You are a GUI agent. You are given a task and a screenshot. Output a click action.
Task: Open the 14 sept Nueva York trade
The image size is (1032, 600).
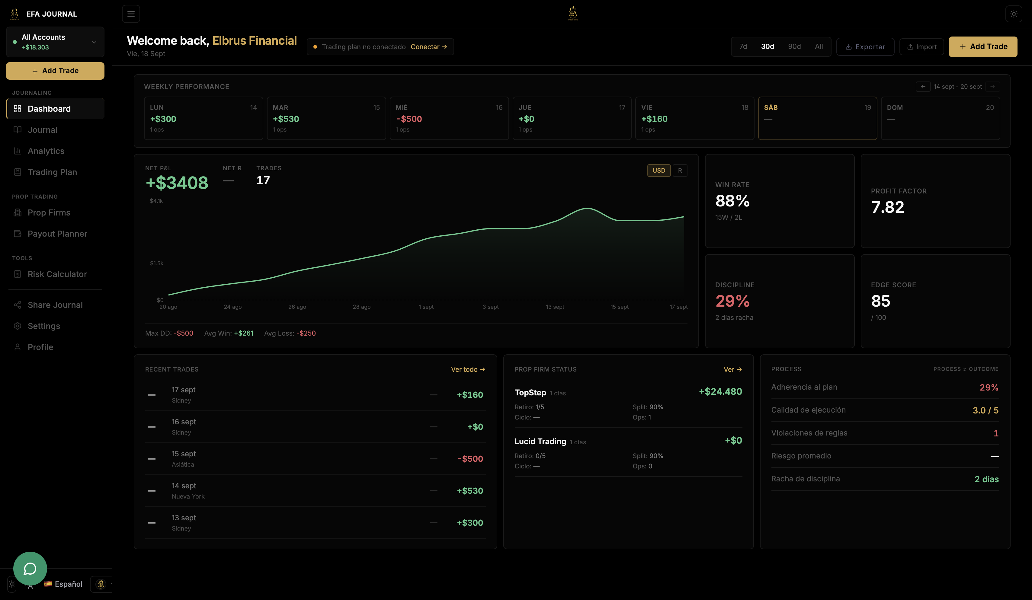coord(315,491)
